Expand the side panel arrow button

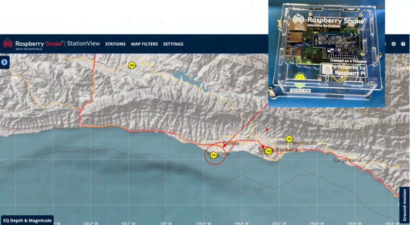click(4, 62)
